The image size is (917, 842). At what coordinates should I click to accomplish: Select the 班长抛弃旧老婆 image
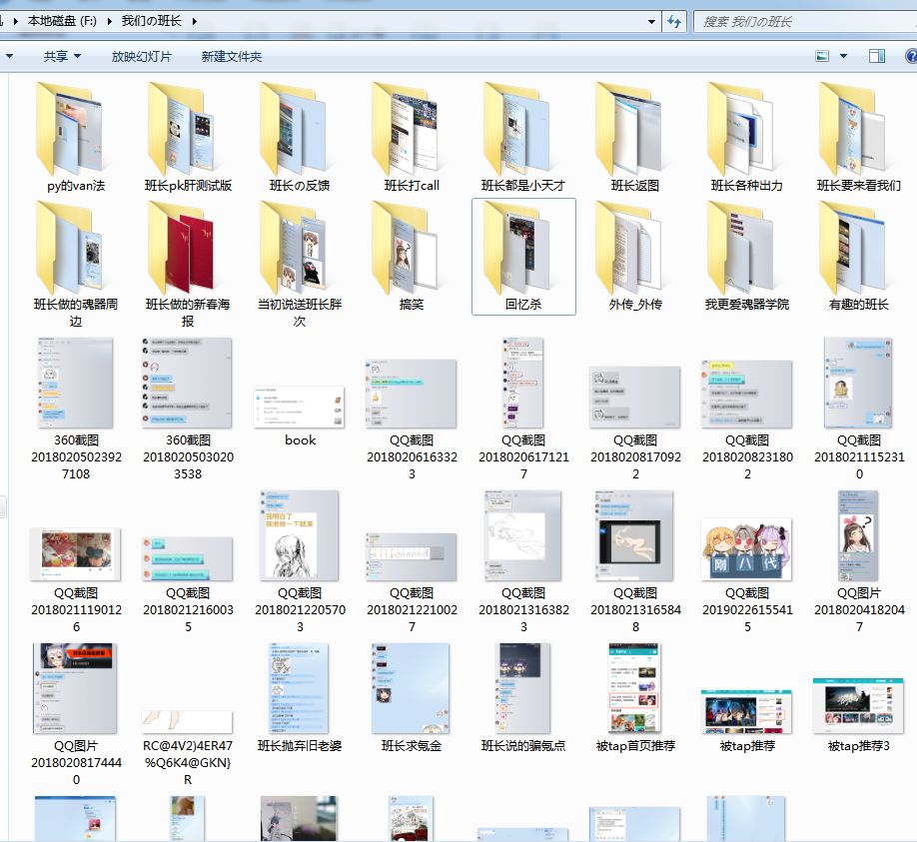[300, 699]
